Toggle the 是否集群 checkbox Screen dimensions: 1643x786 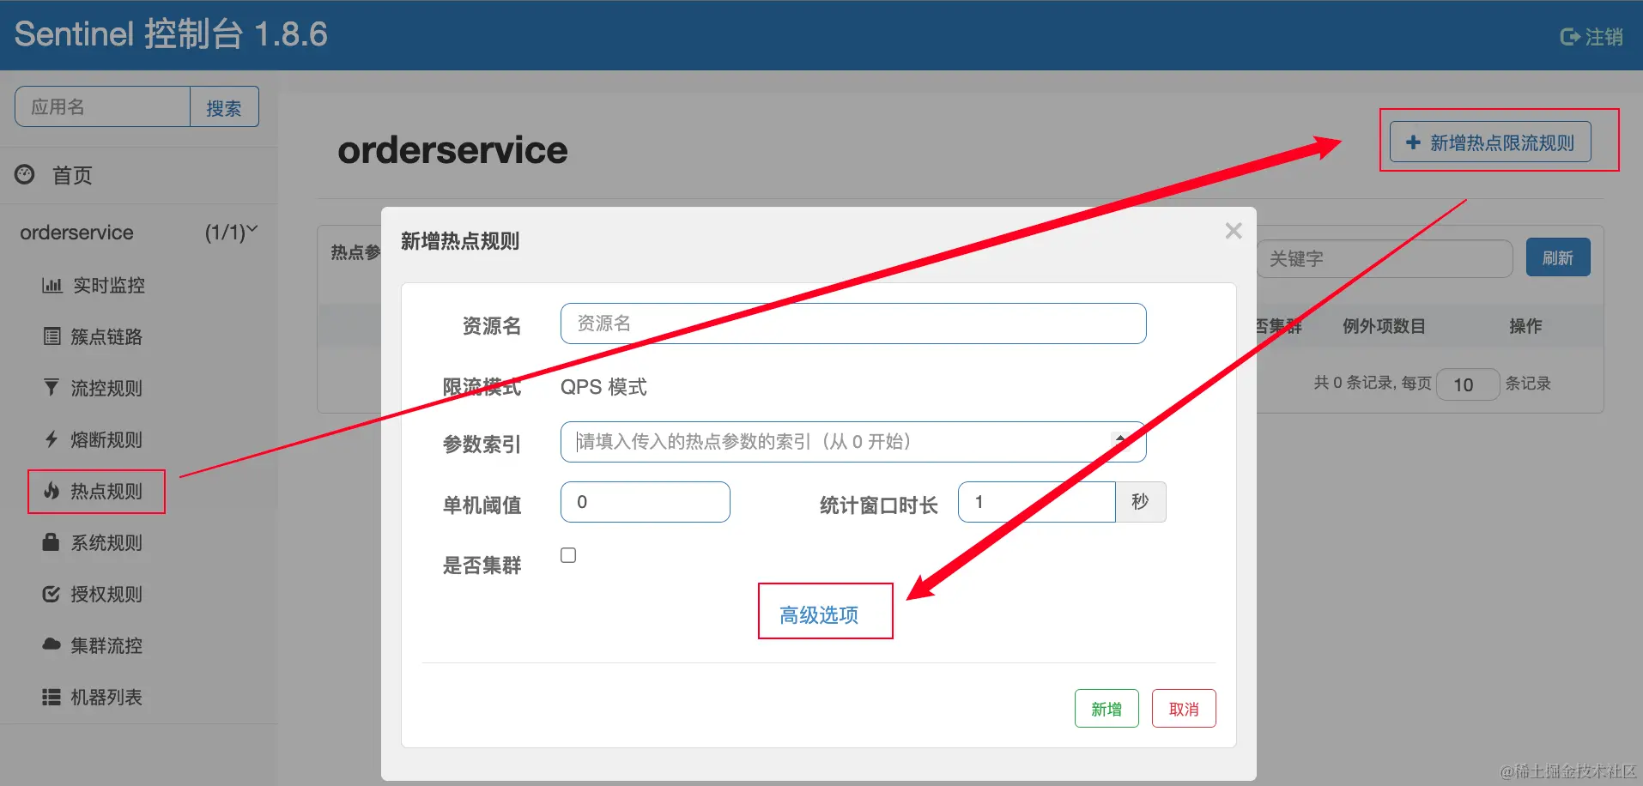click(568, 555)
